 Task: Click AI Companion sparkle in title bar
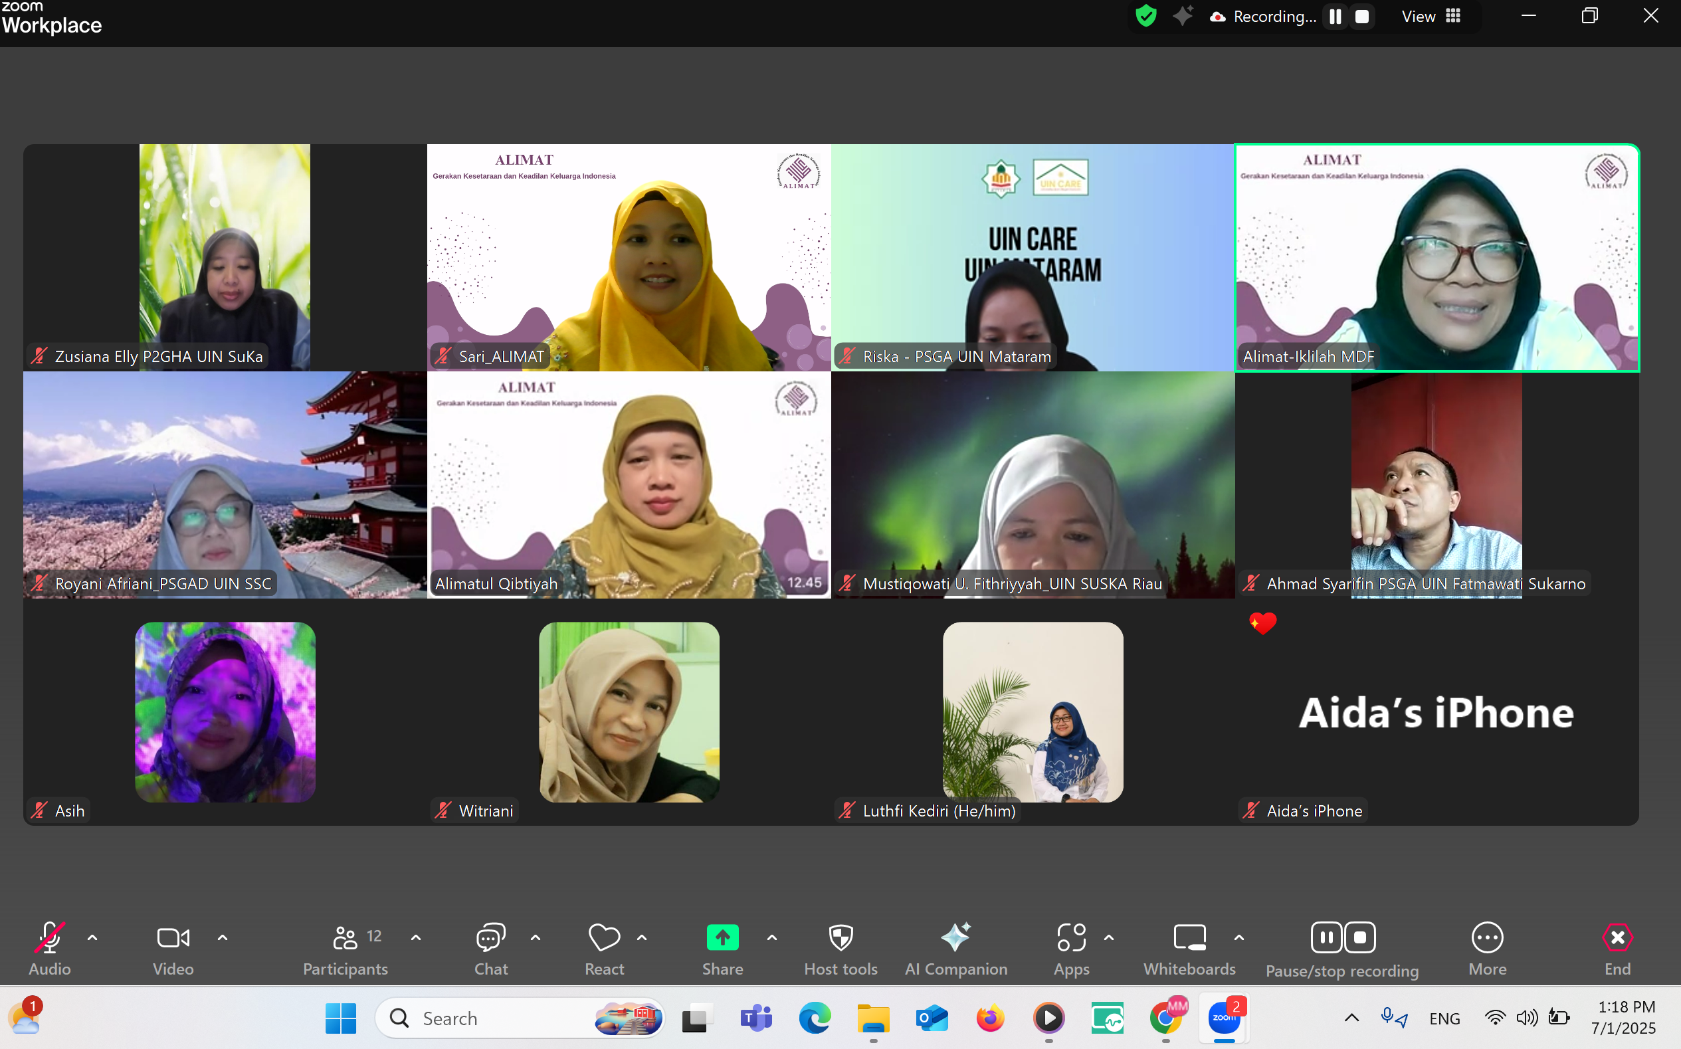click(x=1183, y=15)
